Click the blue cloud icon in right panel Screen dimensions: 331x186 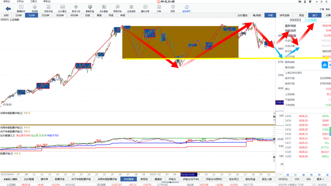[x=324, y=65]
